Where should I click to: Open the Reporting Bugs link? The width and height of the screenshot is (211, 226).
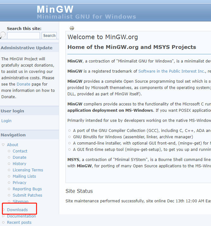tap(27, 189)
